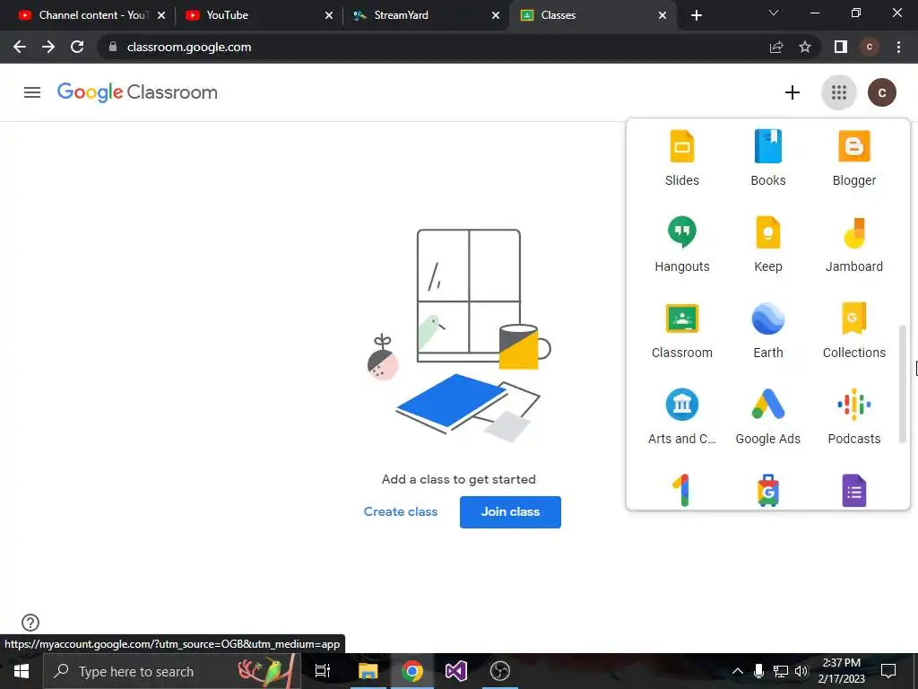
Task: Open the volume control in tray
Action: (x=802, y=671)
